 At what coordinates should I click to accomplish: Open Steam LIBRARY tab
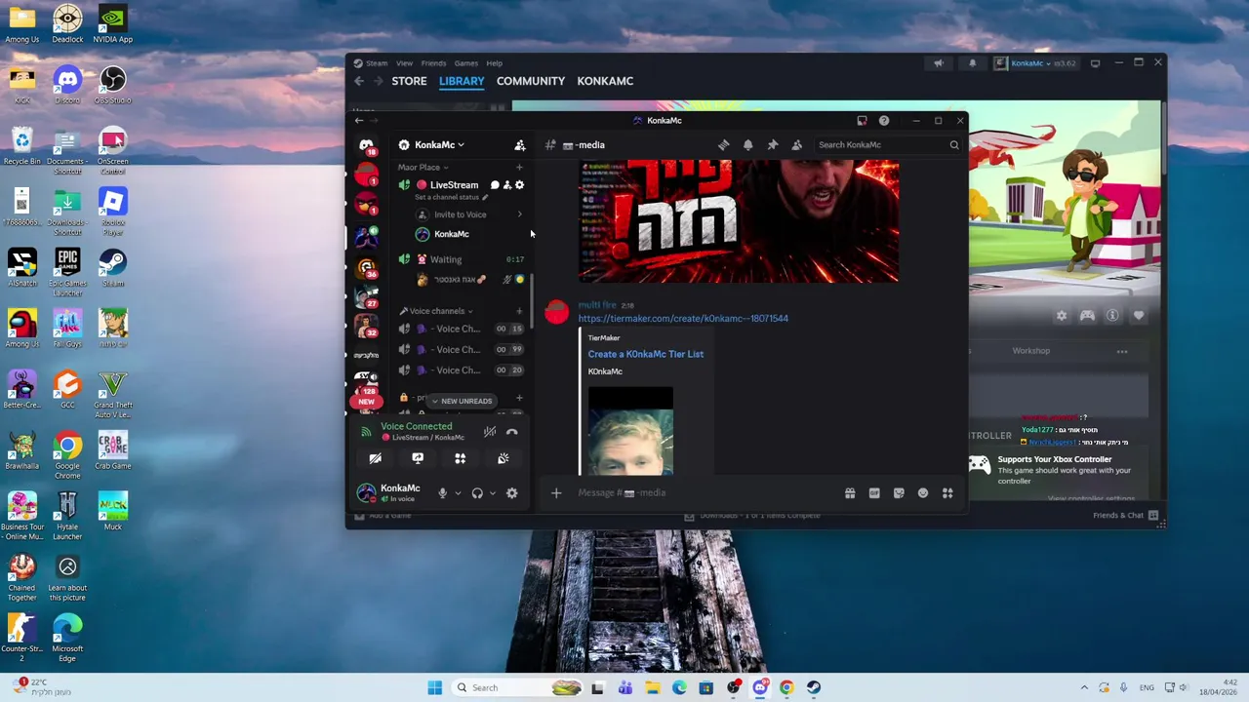pos(462,81)
